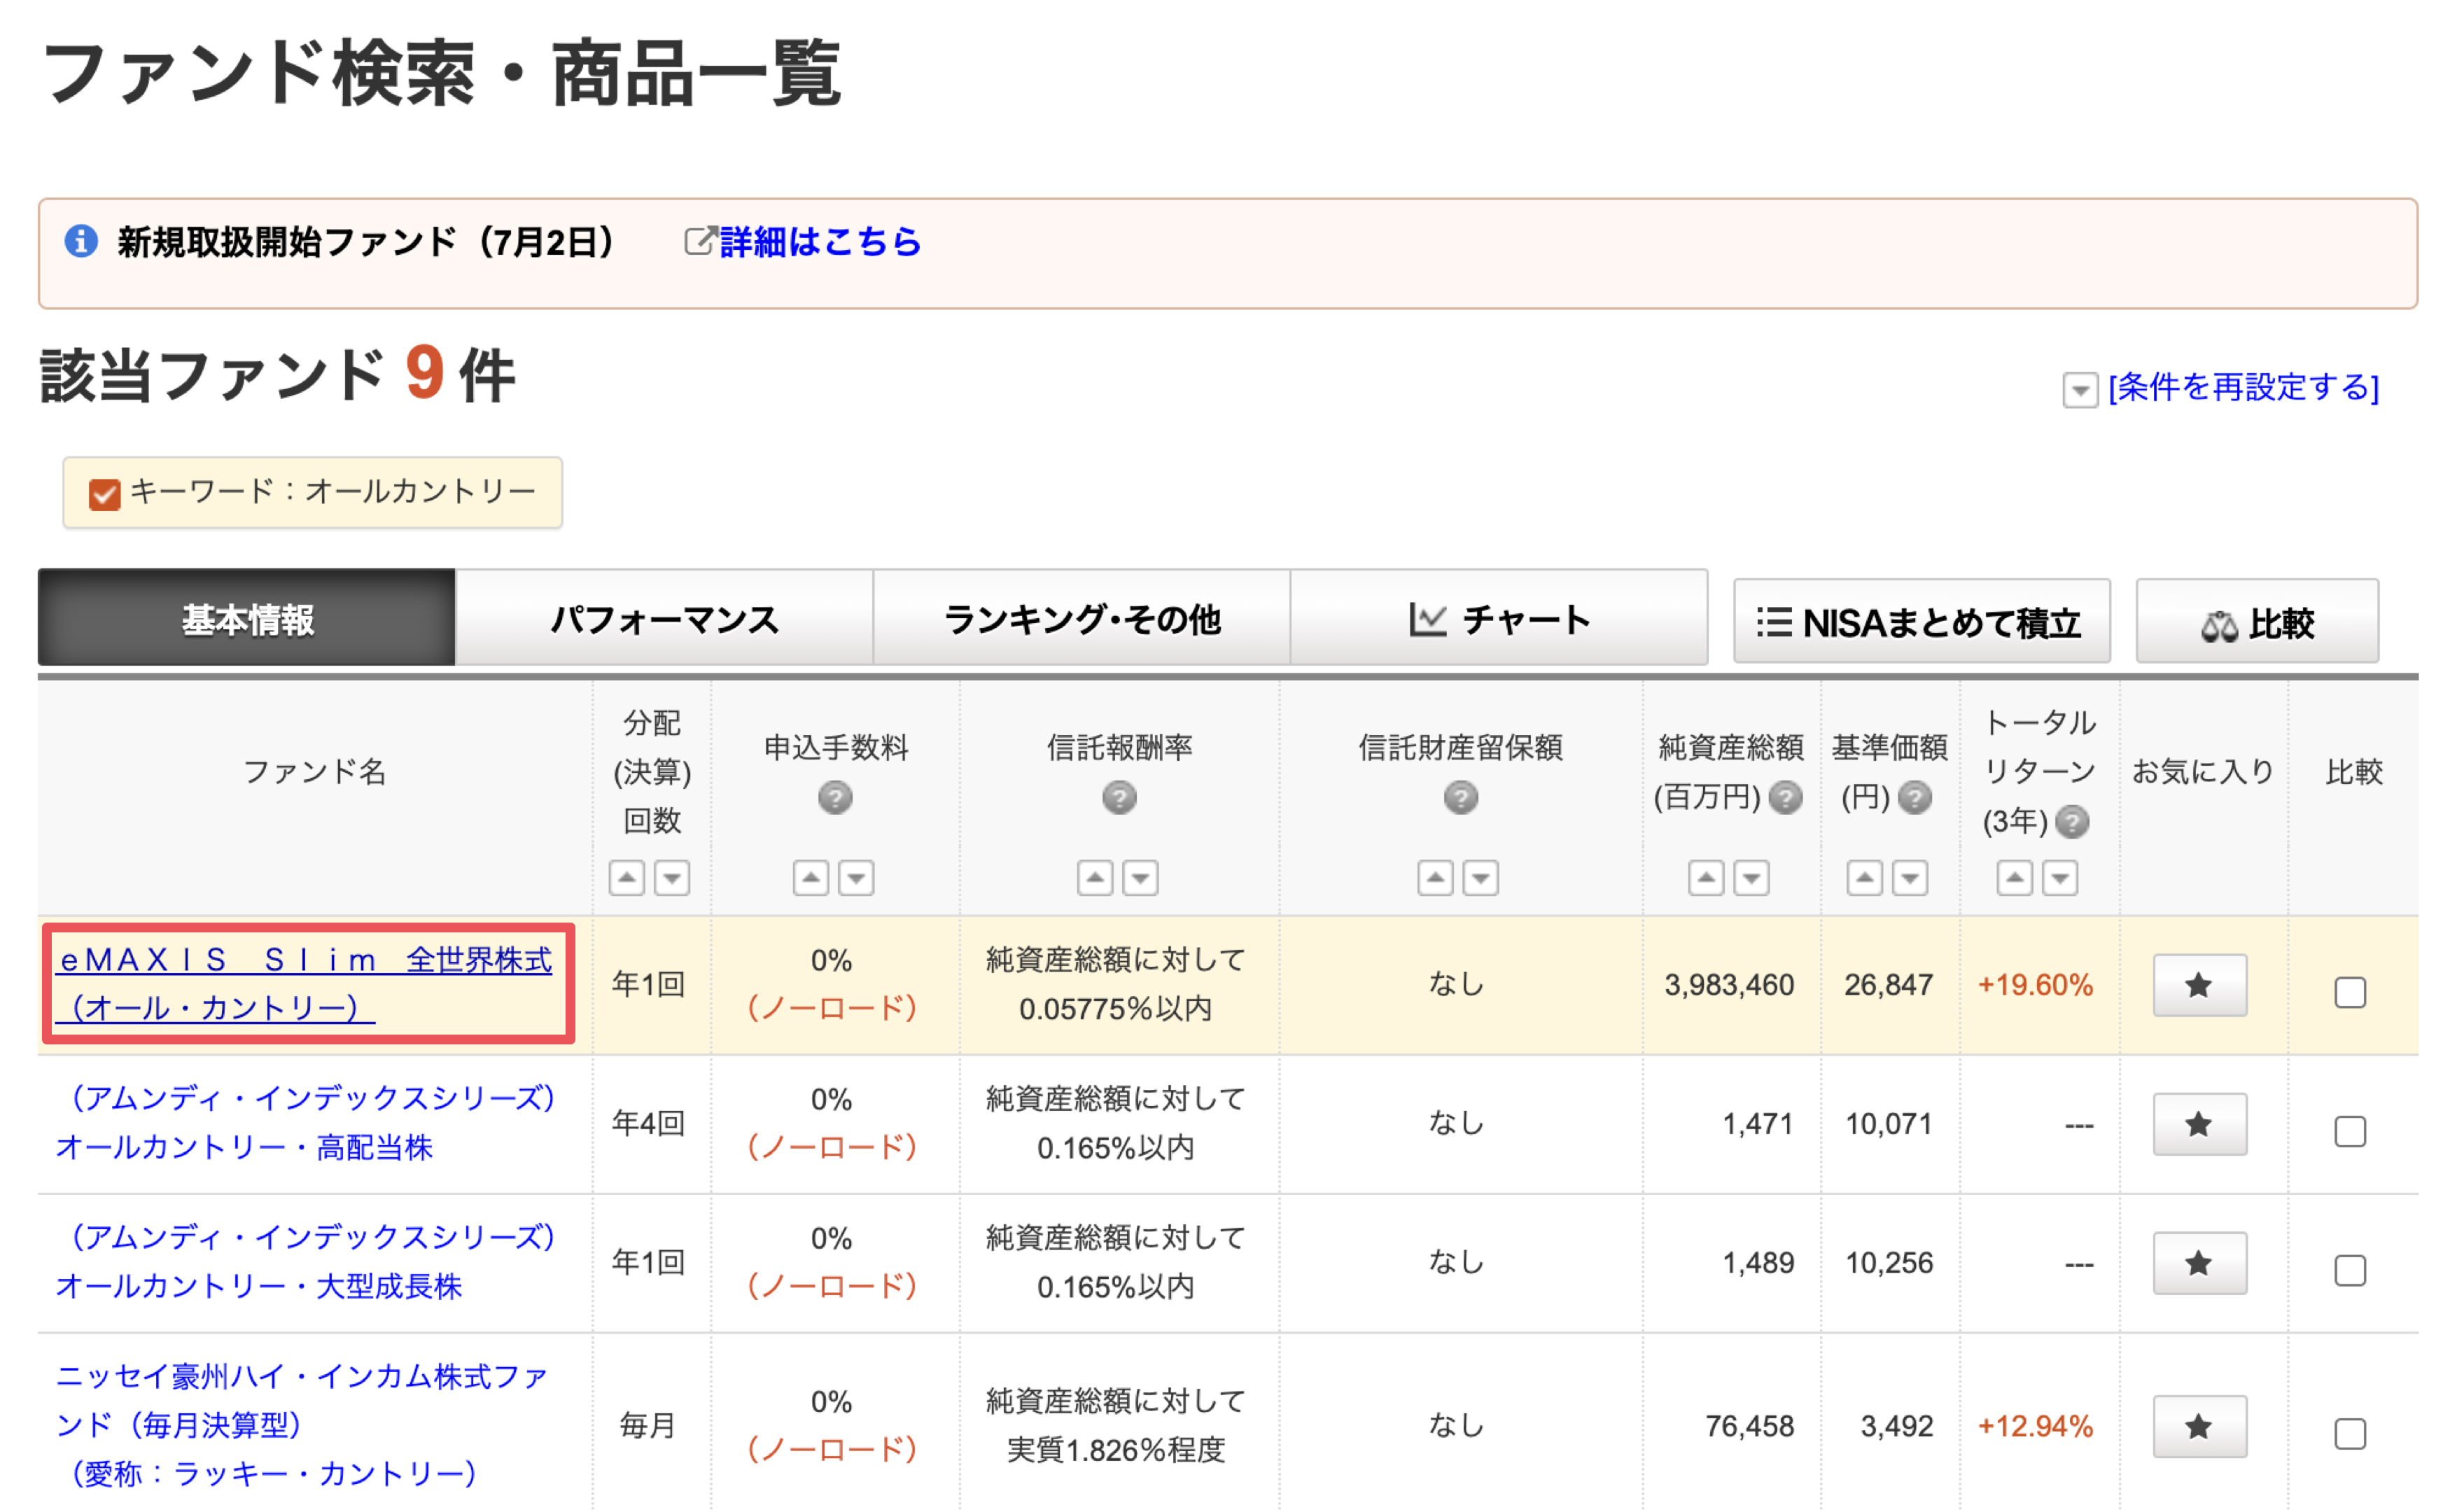Open help icon beside 純資産総額 (百万円)
The width and height of the screenshot is (2464, 1512).
pyautogui.click(x=1785, y=797)
